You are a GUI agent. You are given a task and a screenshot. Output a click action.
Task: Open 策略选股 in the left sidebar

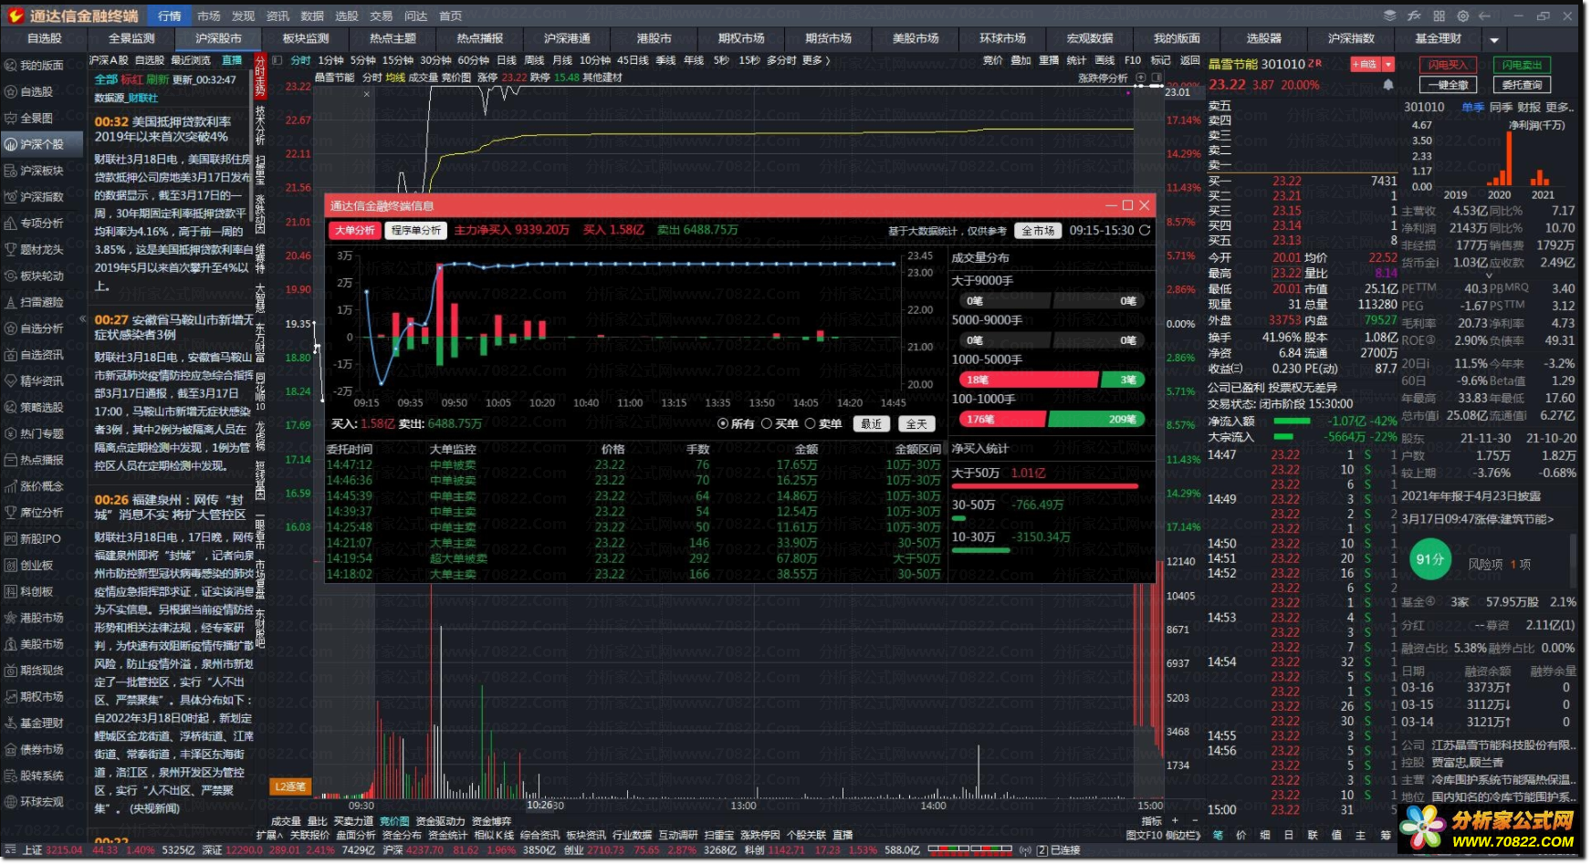(x=40, y=407)
